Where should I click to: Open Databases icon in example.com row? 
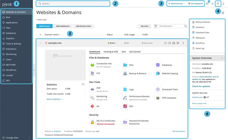(174, 43)
